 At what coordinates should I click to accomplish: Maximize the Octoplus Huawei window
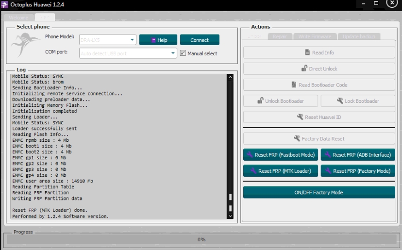point(376,3)
